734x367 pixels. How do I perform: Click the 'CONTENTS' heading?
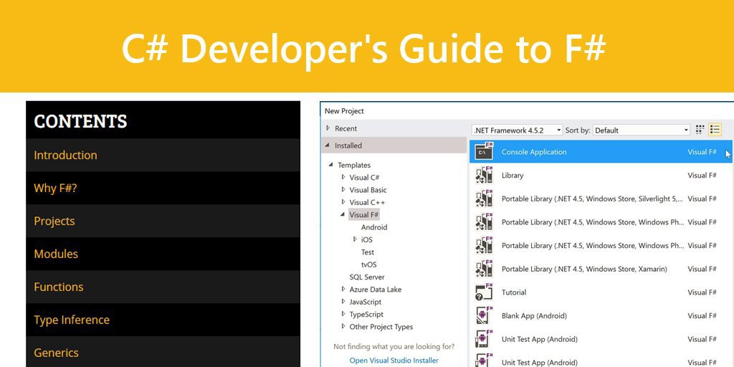pos(80,121)
